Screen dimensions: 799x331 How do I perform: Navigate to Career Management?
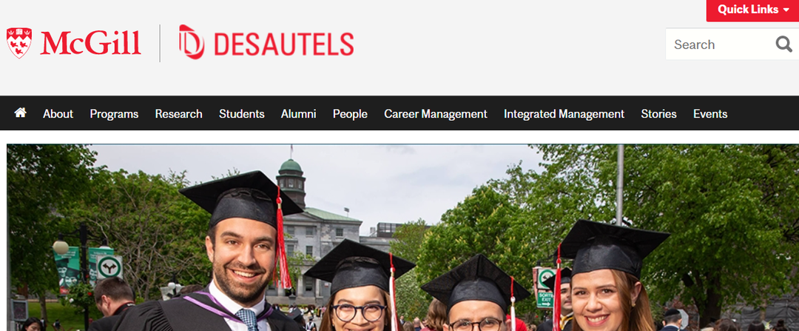(436, 114)
